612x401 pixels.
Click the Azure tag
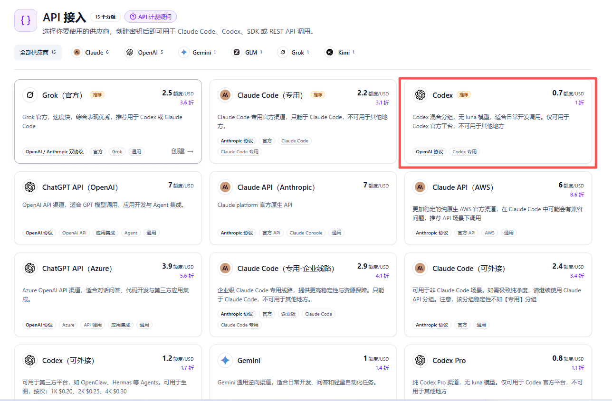coord(68,325)
